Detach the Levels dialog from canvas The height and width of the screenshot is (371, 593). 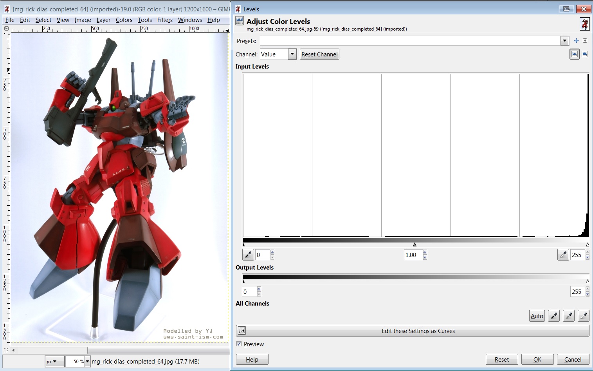pyautogui.click(x=566, y=9)
